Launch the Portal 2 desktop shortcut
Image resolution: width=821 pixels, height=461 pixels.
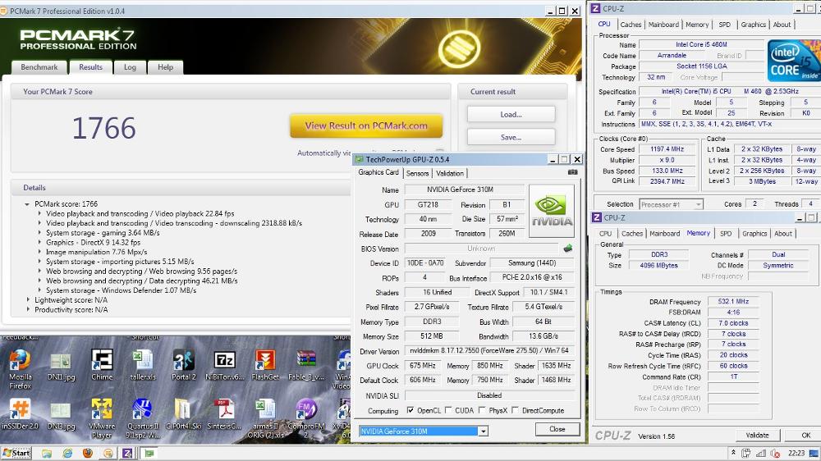tap(183, 365)
